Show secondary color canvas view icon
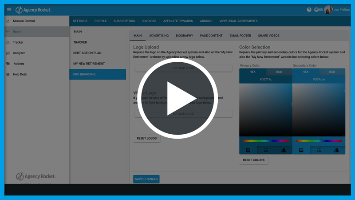355x200 pixels. point(301,150)
